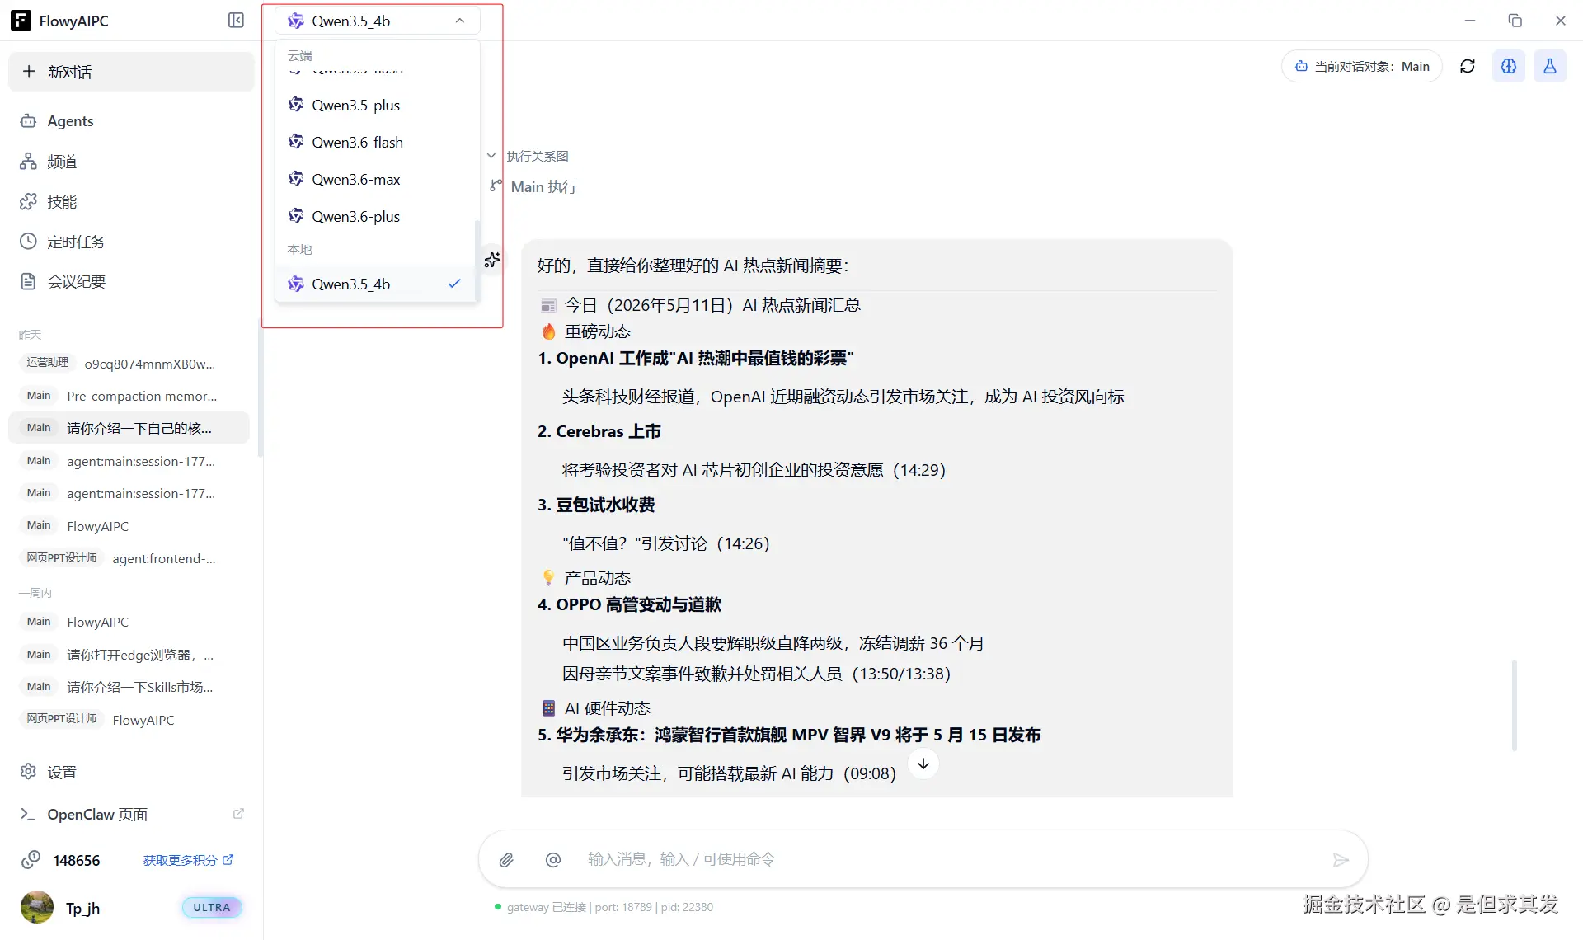Click the 设置 gear icon
This screenshot has width=1583, height=940.
coord(28,772)
